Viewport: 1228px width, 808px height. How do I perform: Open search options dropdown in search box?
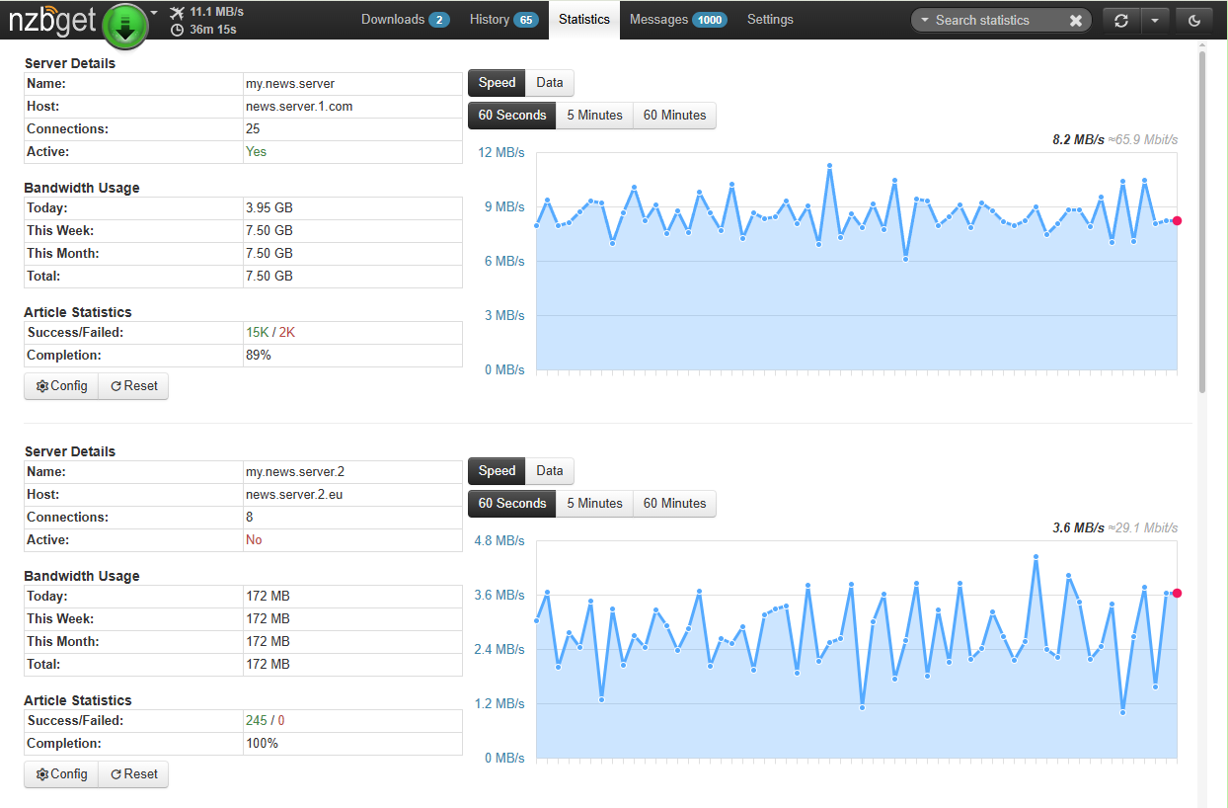[x=924, y=21]
